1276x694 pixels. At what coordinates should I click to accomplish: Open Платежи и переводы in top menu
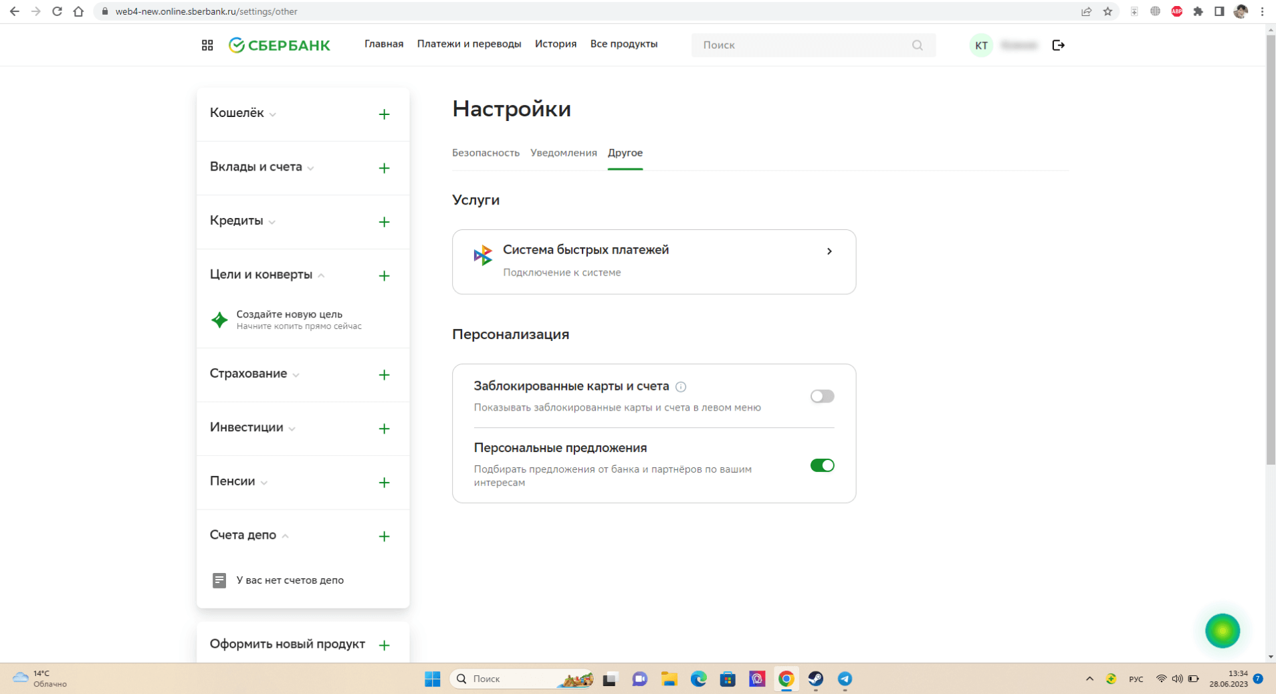[469, 44]
